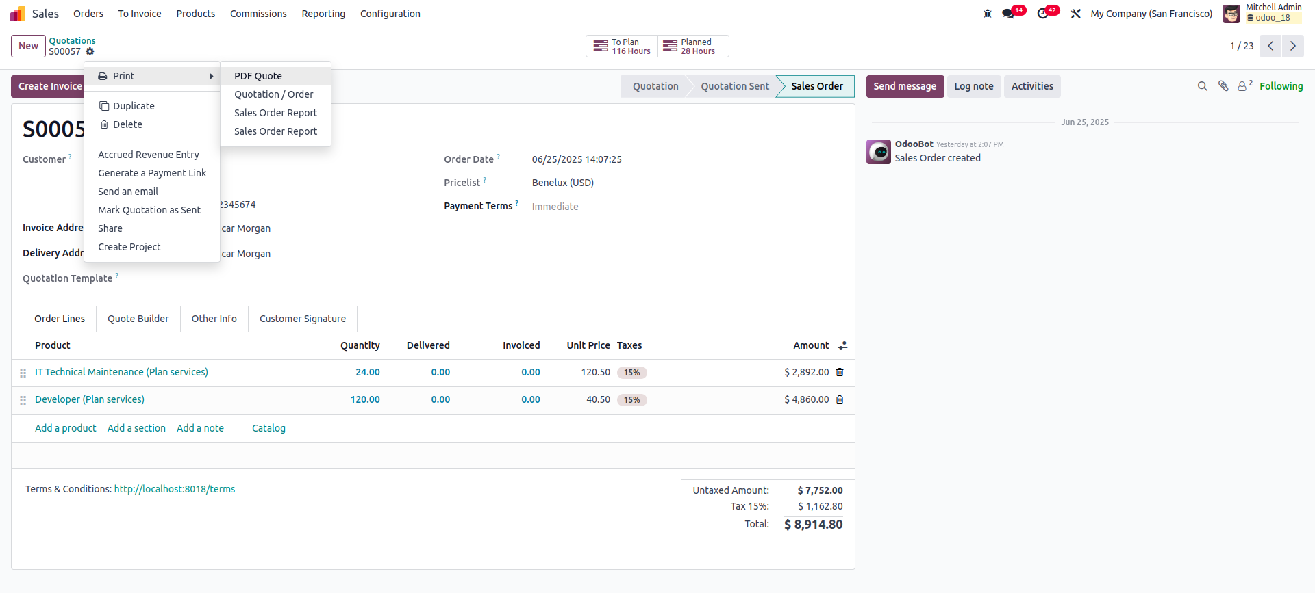This screenshot has width=1315, height=593.
Task: Choose PDF Quote from the Print submenu
Action: pos(276,76)
